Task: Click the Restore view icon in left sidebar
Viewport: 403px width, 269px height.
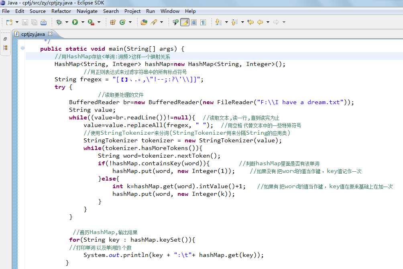Action: click(5, 39)
